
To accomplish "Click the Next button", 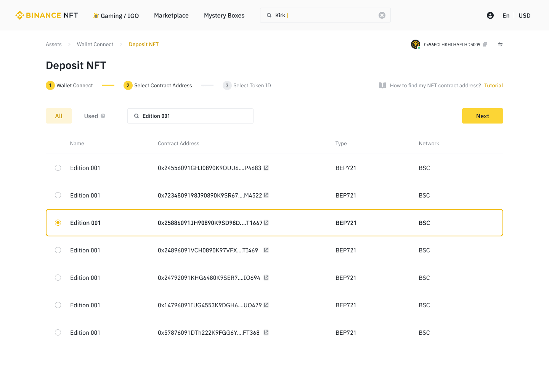I will click(x=483, y=116).
